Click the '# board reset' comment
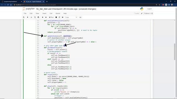Screen dimensions: 177x99 point(50,73)
